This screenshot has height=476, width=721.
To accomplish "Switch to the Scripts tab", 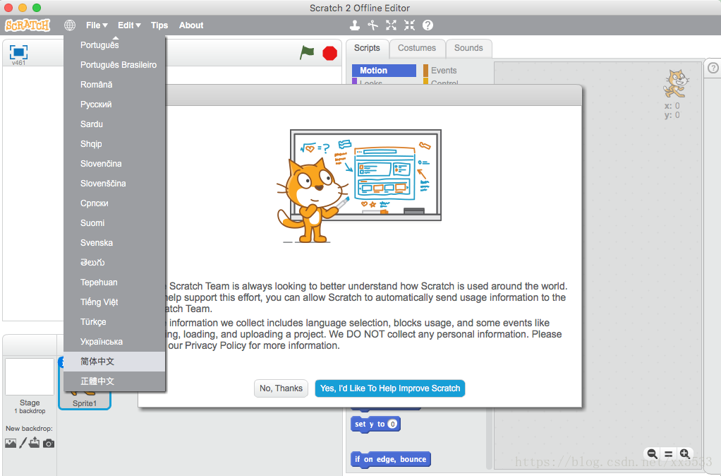I will (x=367, y=48).
